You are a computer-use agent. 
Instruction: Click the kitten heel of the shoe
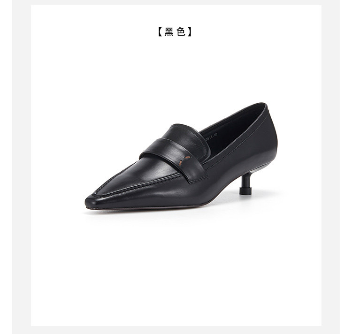click(245, 184)
